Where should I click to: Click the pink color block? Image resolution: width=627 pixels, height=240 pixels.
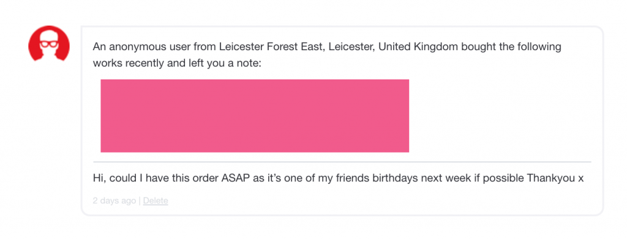tap(255, 115)
